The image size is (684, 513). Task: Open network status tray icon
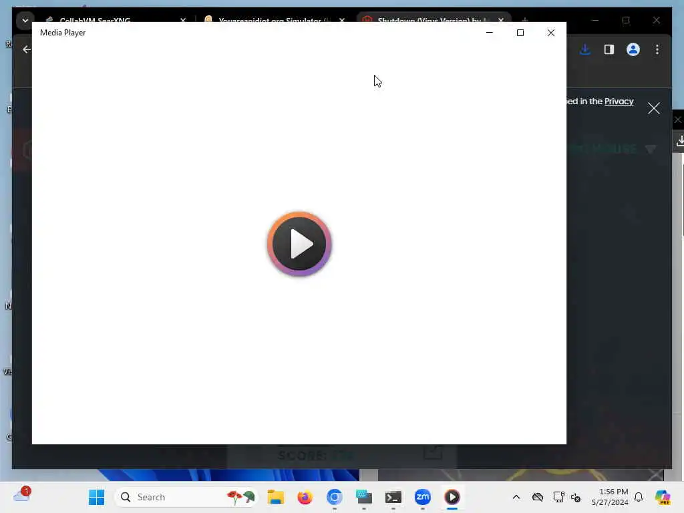tap(558, 497)
